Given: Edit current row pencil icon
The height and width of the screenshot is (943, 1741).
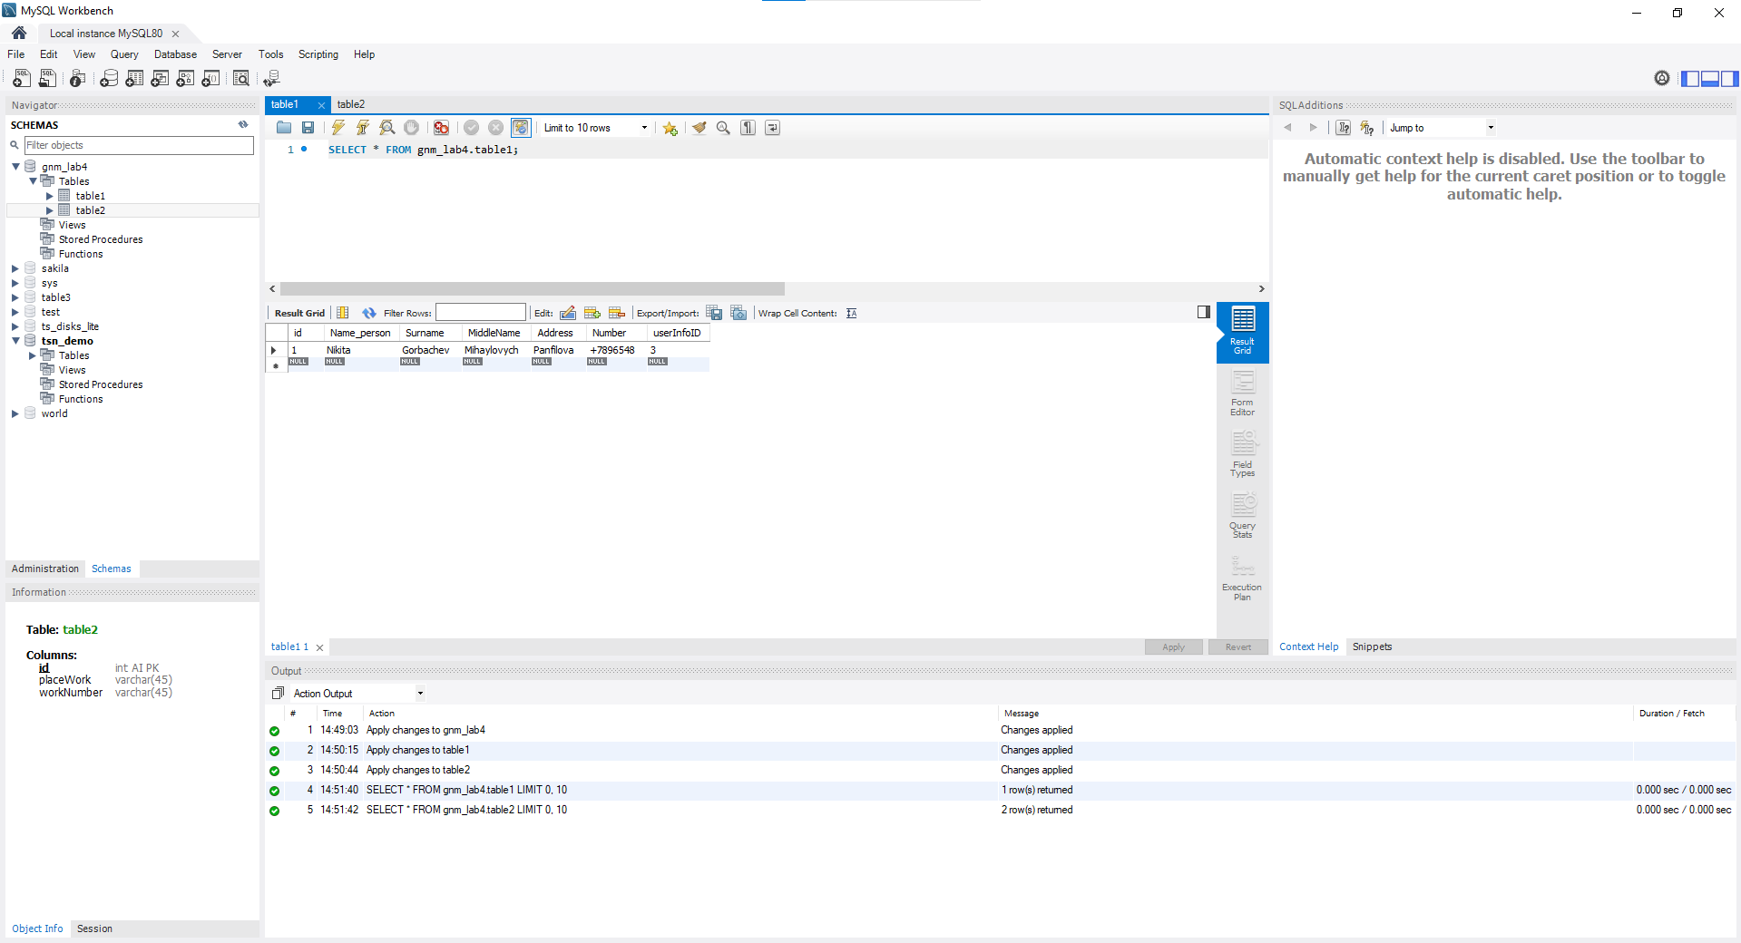Looking at the screenshot, I should pyautogui.click(x=568, y=313).
